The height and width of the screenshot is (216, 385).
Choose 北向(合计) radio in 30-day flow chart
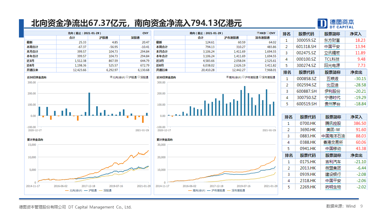point(111,77)
